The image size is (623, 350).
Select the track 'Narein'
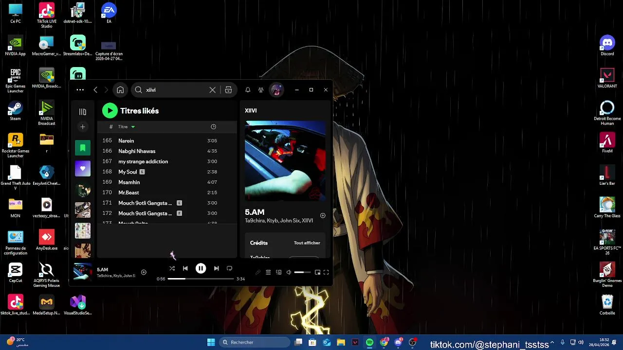pos(167,140)
